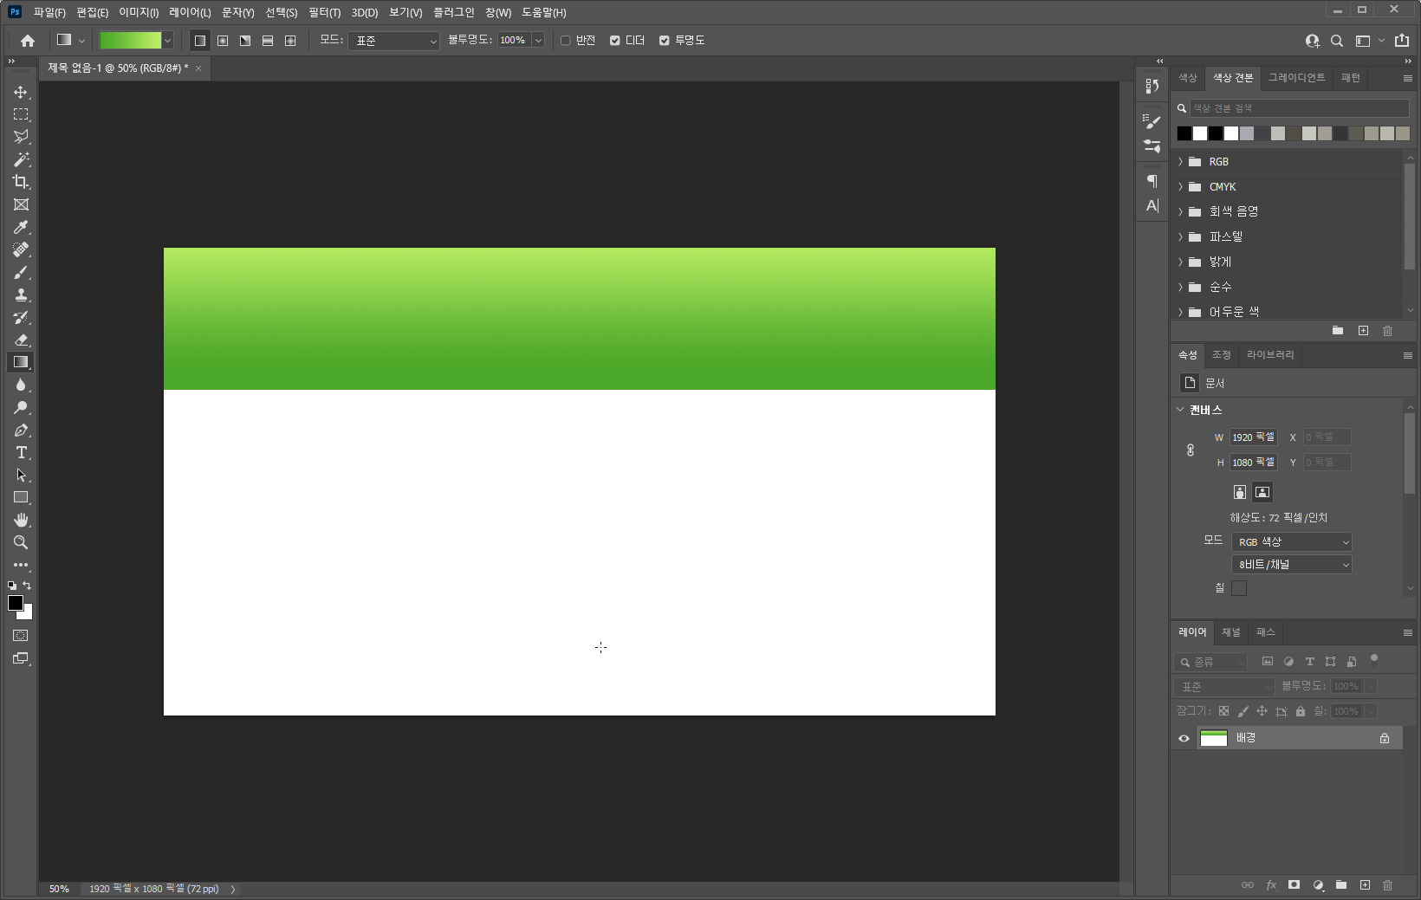
Task: Open the search magnifier in options bar
Action: point(1337,41)
